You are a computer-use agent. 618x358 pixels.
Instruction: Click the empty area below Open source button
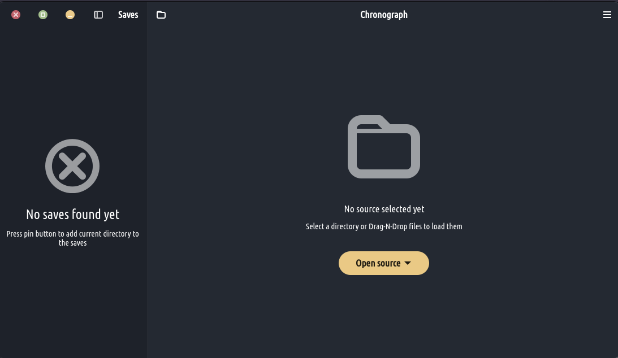[x=384, y=316]
